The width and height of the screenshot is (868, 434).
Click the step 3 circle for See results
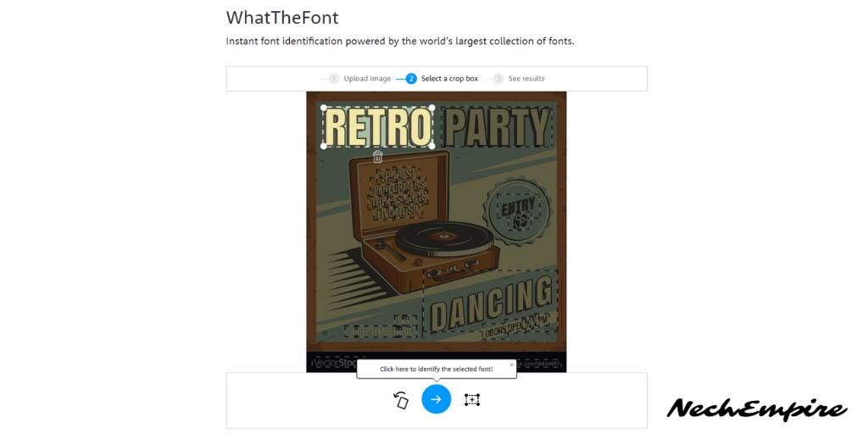tap(498, 79)
